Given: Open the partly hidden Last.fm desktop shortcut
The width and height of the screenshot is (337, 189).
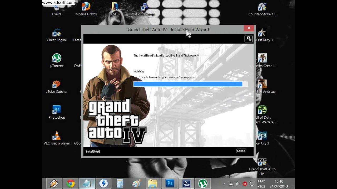Looking at the screenshot, I should click(77, 35).
